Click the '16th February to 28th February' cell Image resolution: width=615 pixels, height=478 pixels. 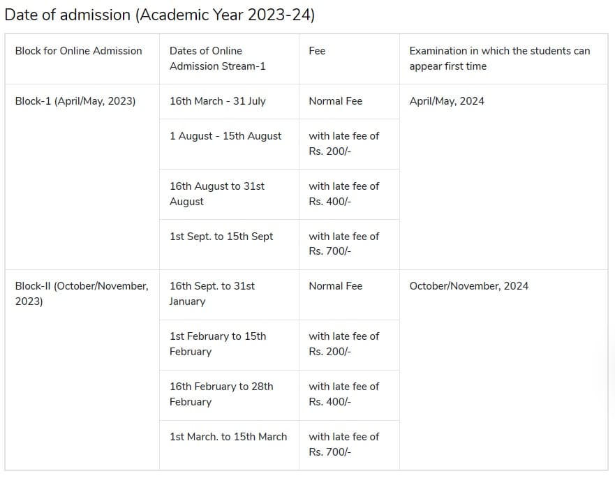pyautogui.click(x=221, y=394)
